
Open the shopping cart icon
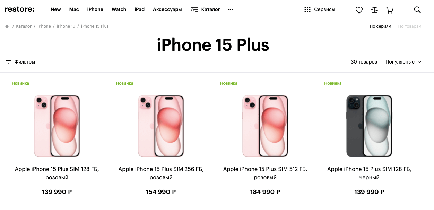click(x=389, y=10)
